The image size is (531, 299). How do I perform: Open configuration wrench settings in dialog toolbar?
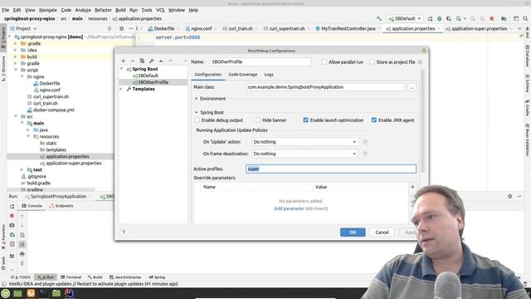[x=152, y=61]
